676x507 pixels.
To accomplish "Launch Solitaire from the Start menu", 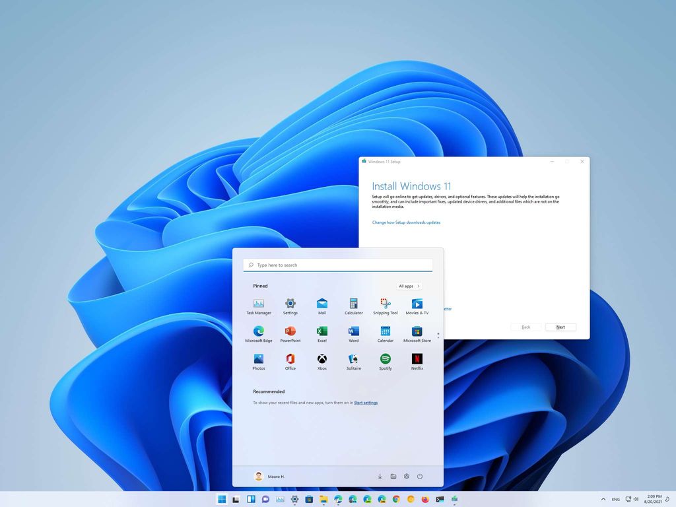I will [353, 361].
